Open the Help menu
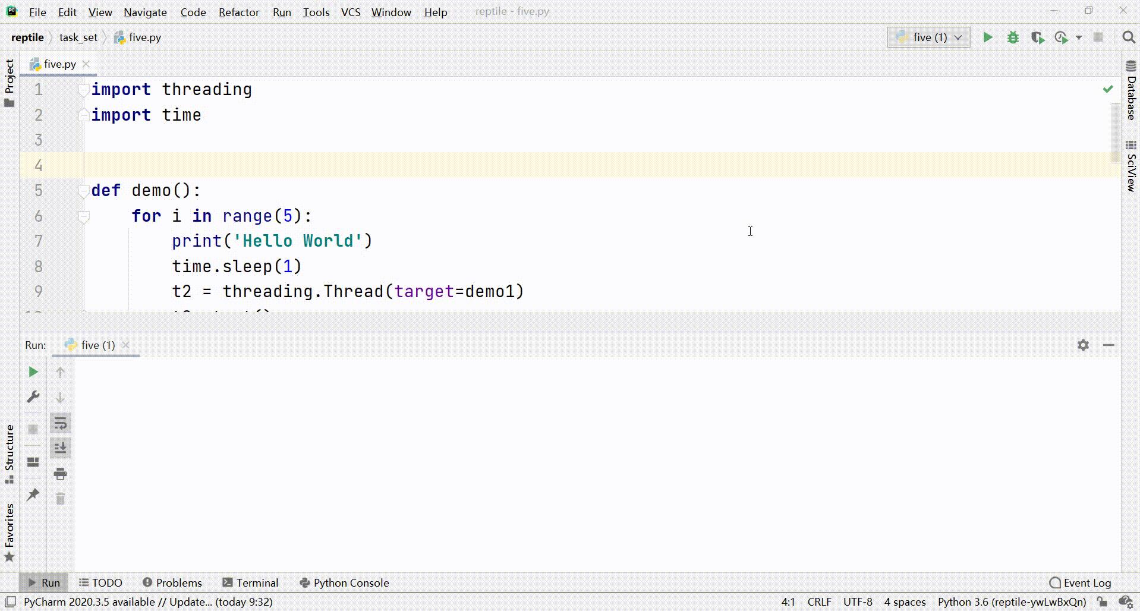The width and height of the screenshot is (1140, 611). click(436, 12)
